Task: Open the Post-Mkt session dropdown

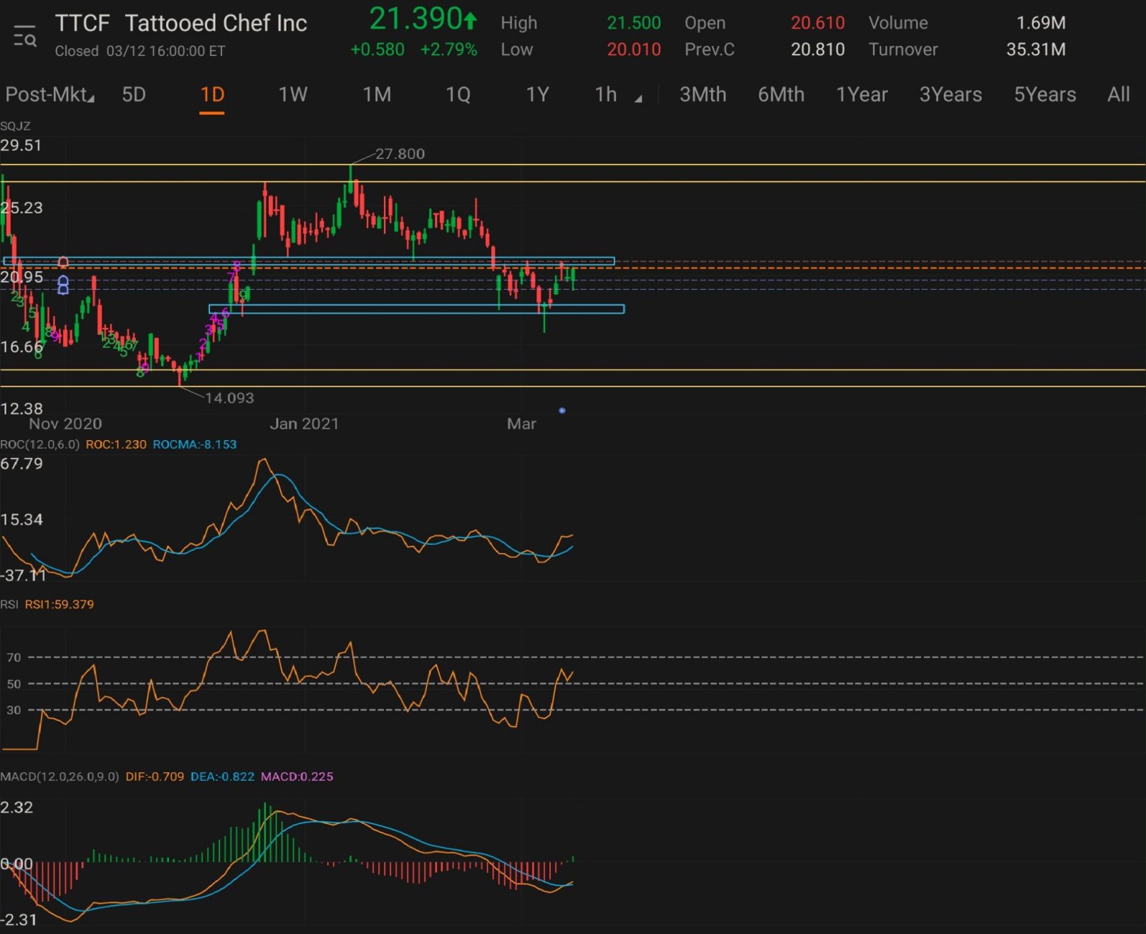Action: tap(50, 94)
